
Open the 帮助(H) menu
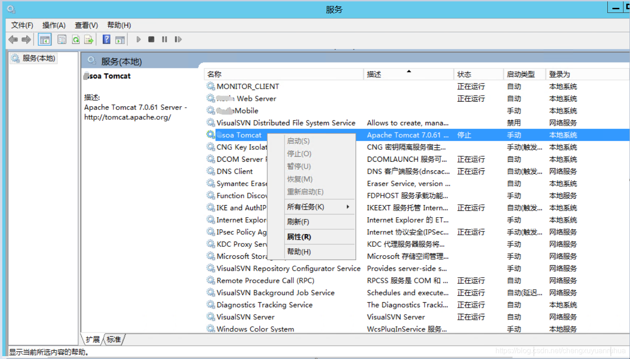coord(119,25)
